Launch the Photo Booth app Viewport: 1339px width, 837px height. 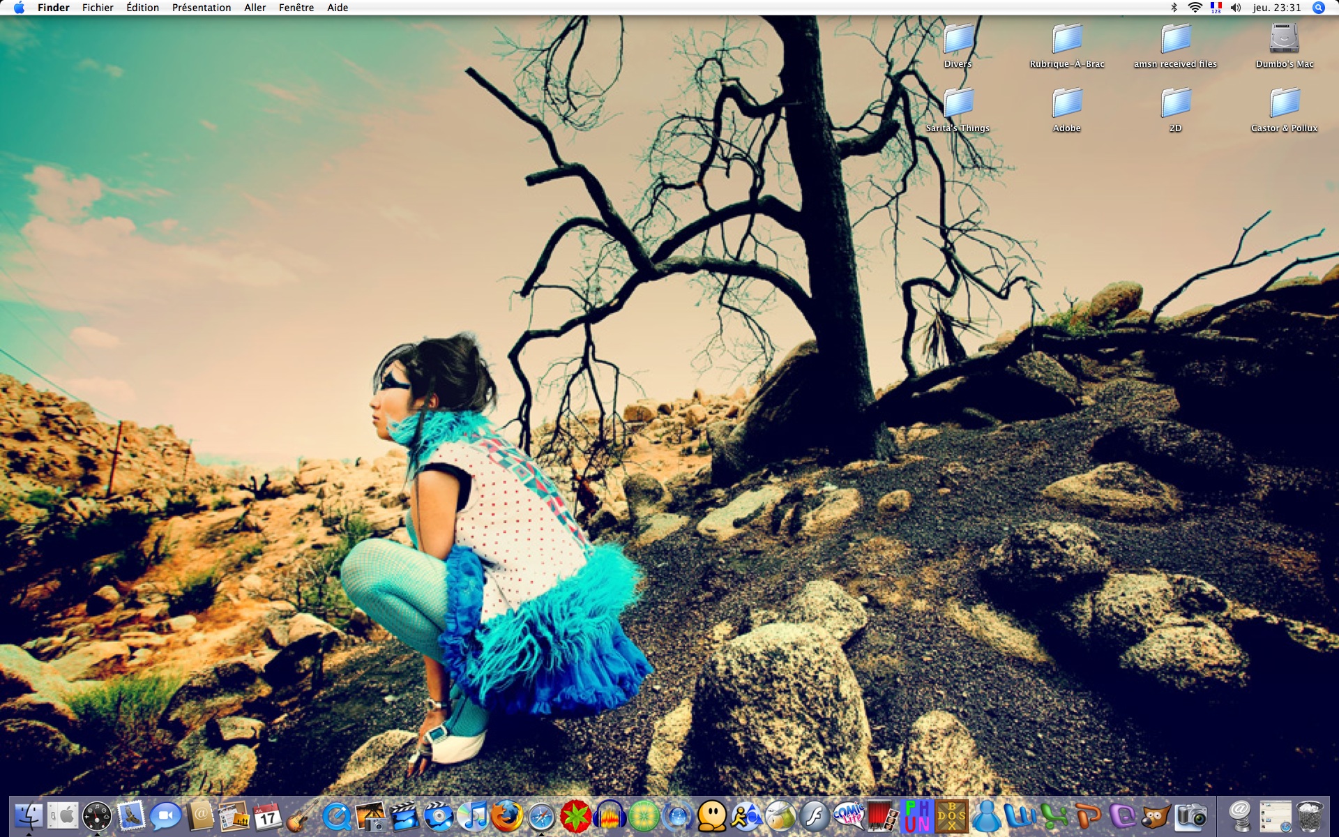pyautogui.click(x=882, y=815)
